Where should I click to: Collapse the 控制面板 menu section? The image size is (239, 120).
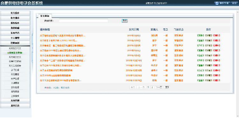click(x=15, y=43)
